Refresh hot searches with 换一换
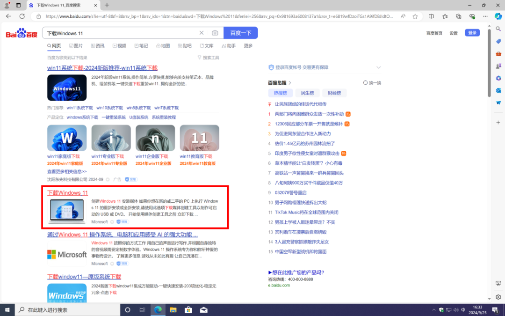The width and height of the screenshot is (505, 316). [372, 83]
